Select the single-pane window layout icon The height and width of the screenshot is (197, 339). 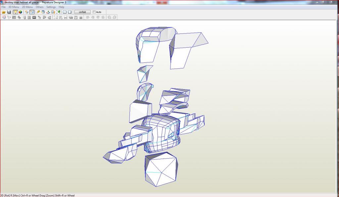70,12
